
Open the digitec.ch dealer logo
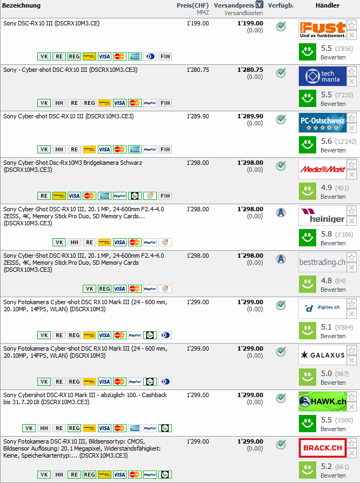coord(322,308)
